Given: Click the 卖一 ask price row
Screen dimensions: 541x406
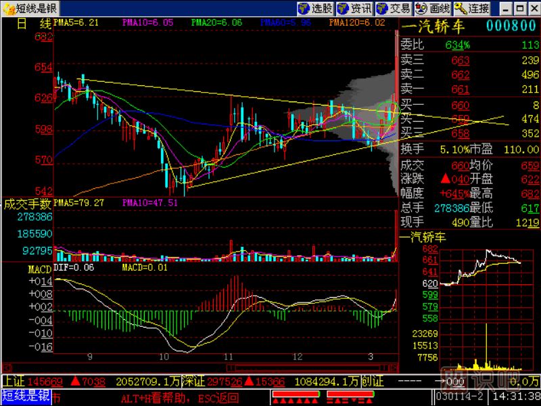Looking at the screenshot, I should click(468, 89).
